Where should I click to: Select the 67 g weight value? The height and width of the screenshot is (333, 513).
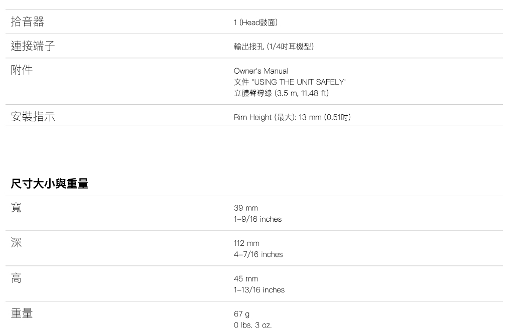click(241, 314)
